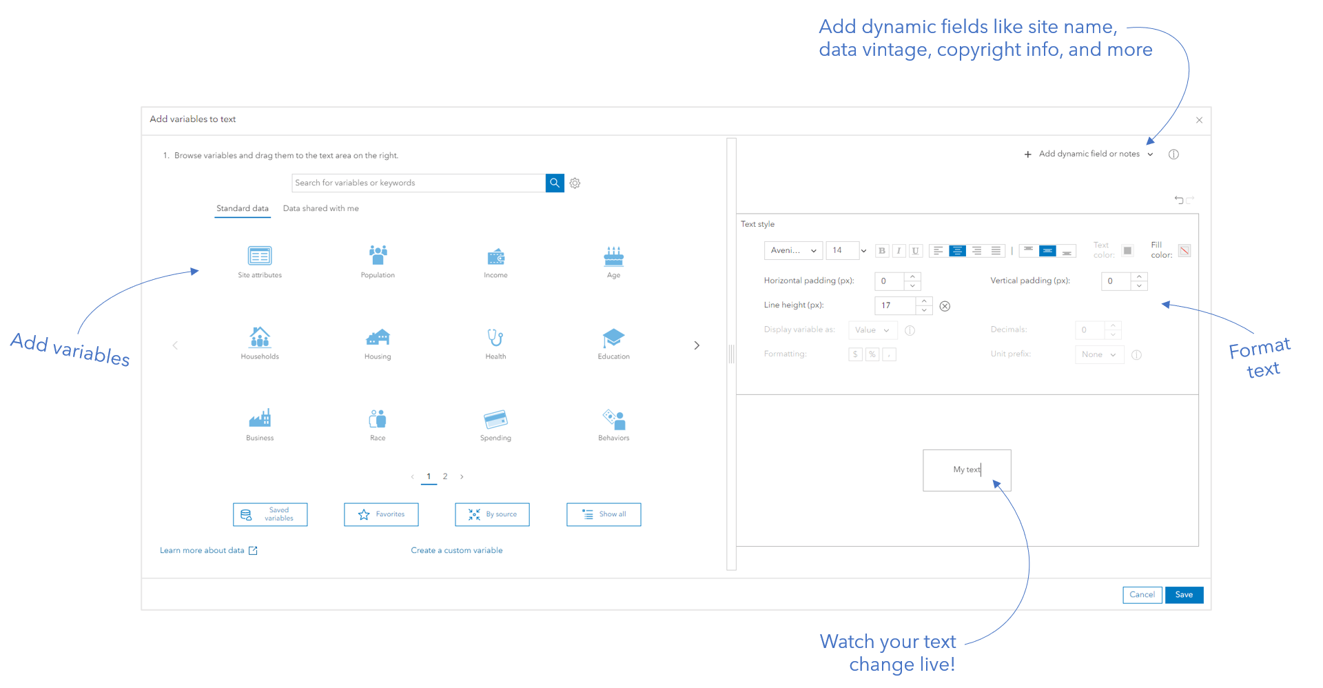Open Favorites variables

[x=381, y=515]
